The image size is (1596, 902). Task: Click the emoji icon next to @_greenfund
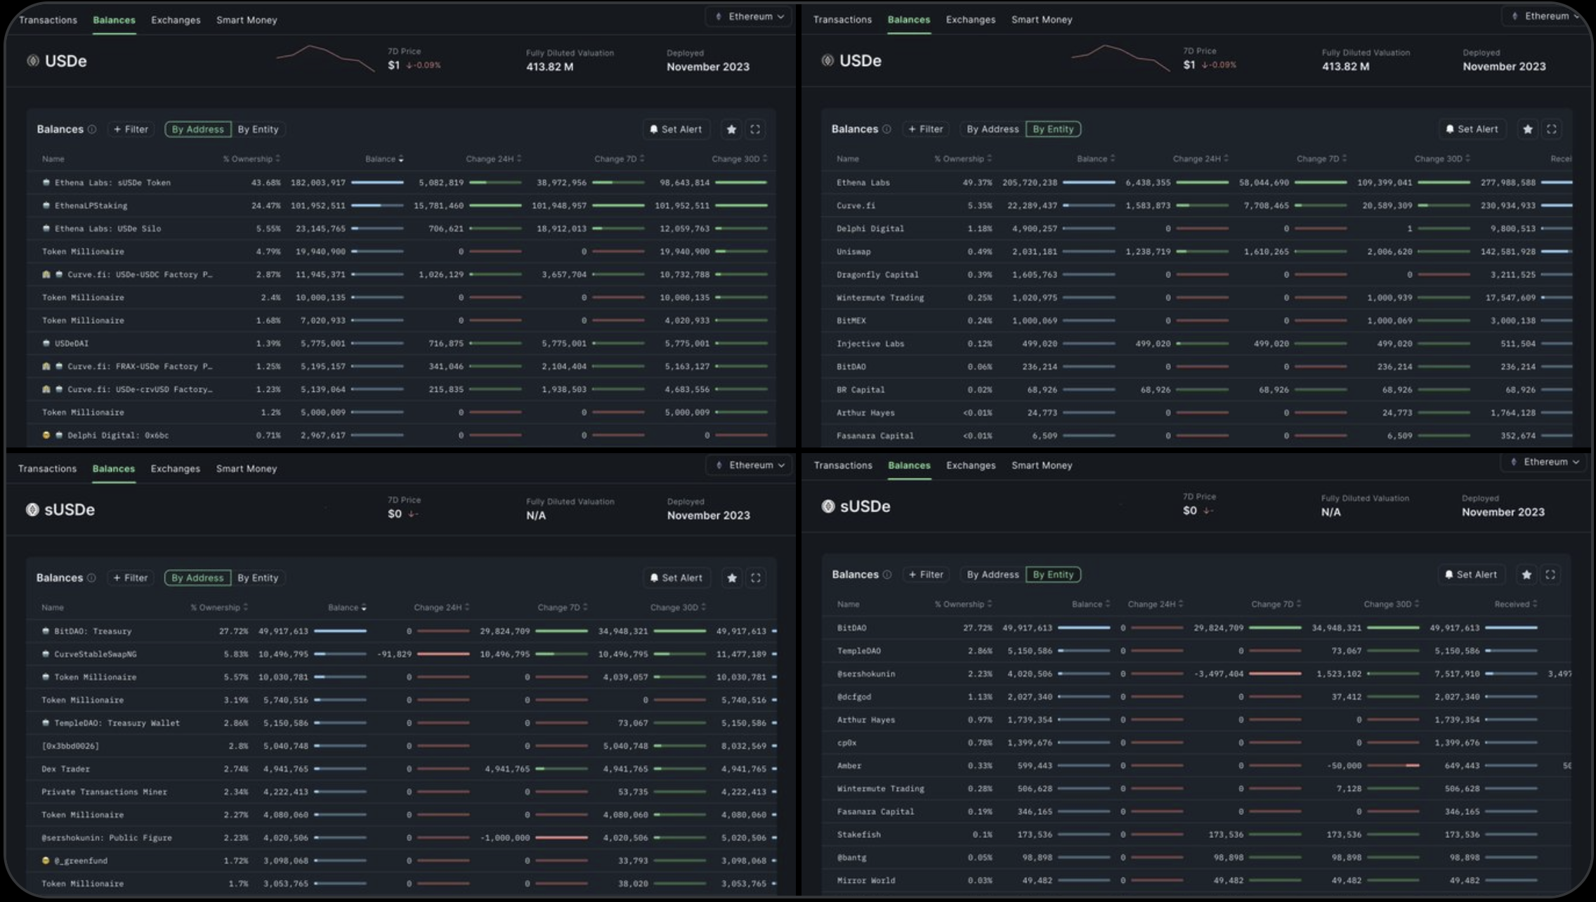click(x=46, y=861)
